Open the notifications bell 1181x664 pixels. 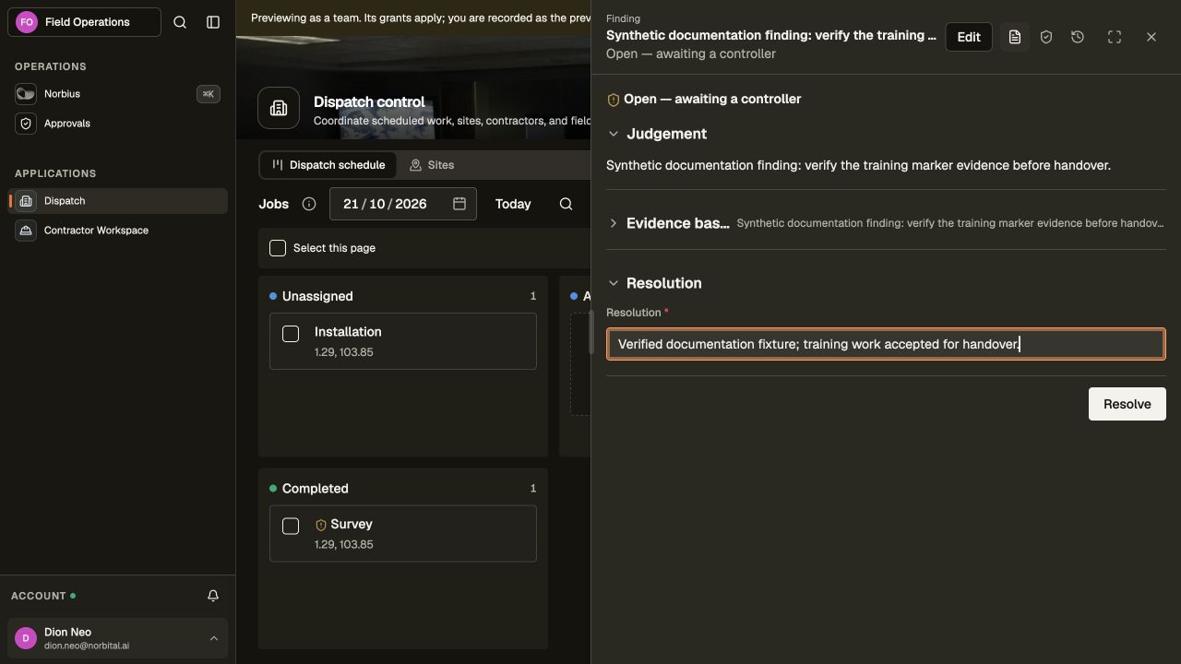[213, 596]
